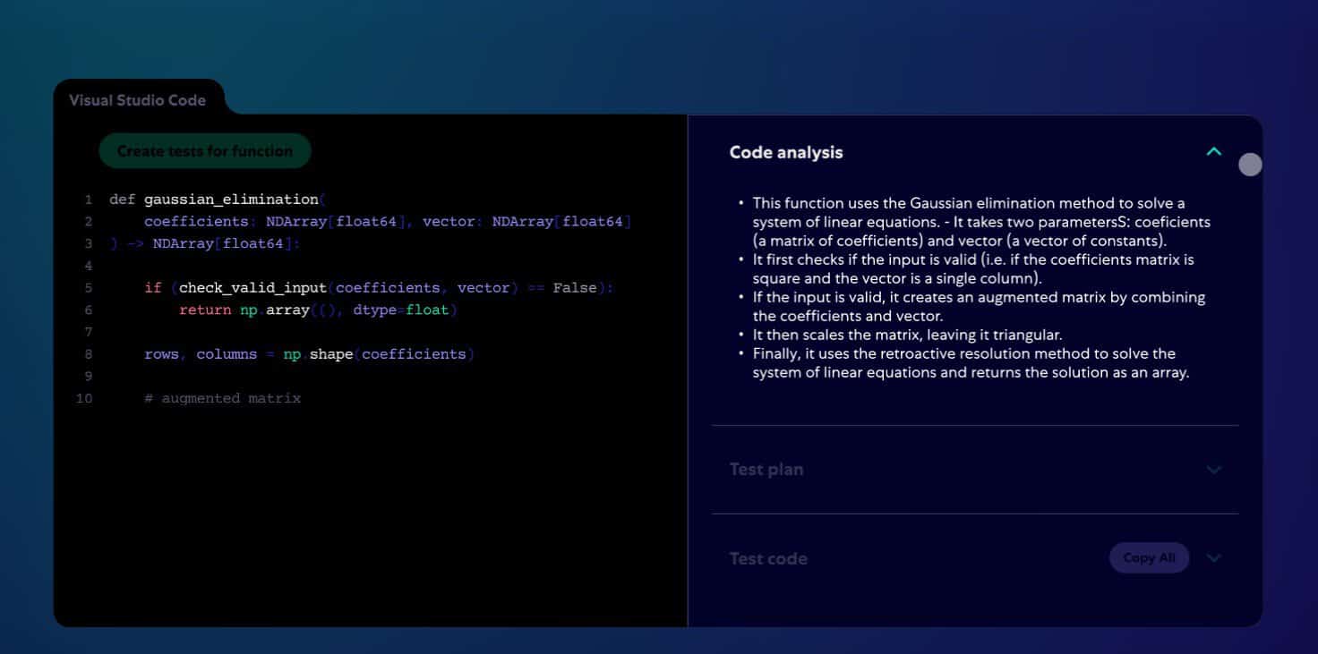This screenshot has width=1318, height=654.
Task: Collapse the Code analysis section chevron
Action: coord(1214,152)
